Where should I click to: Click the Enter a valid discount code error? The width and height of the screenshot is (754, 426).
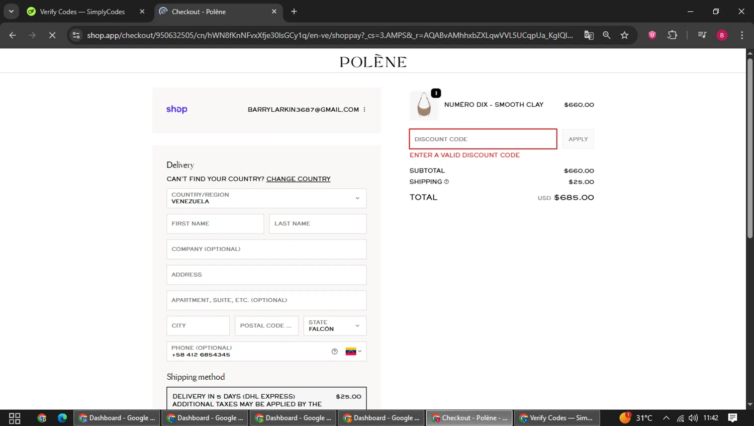pos(464,155)
